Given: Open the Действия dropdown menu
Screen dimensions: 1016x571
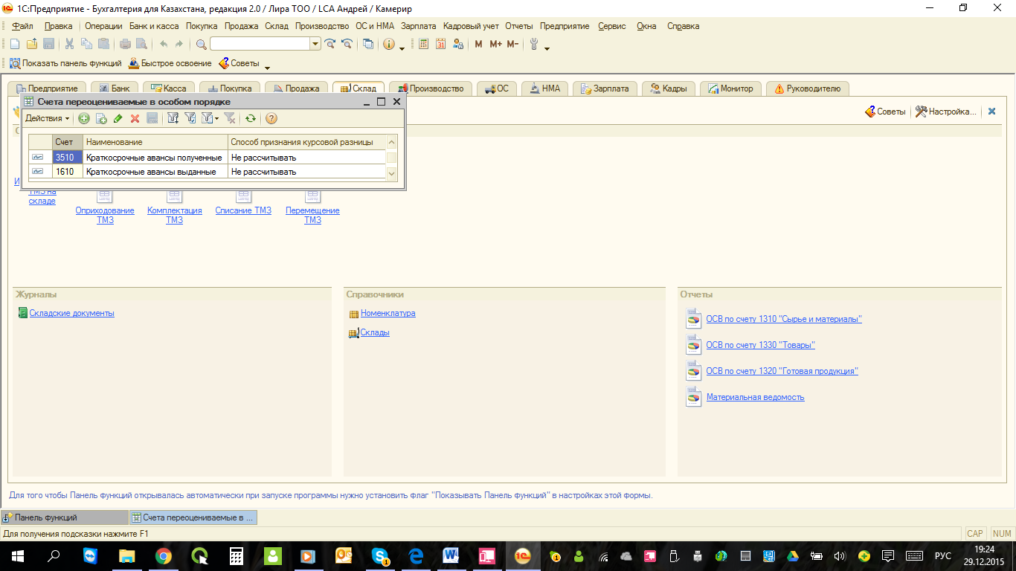Looking at the screenshot, I should click(x=47, y=118).
